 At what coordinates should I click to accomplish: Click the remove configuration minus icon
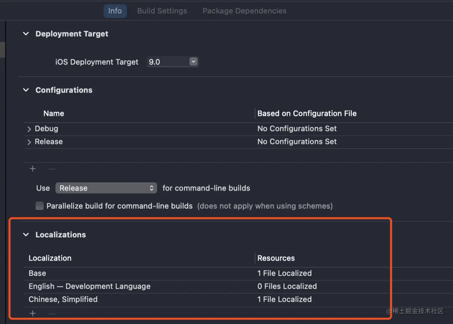52,169
